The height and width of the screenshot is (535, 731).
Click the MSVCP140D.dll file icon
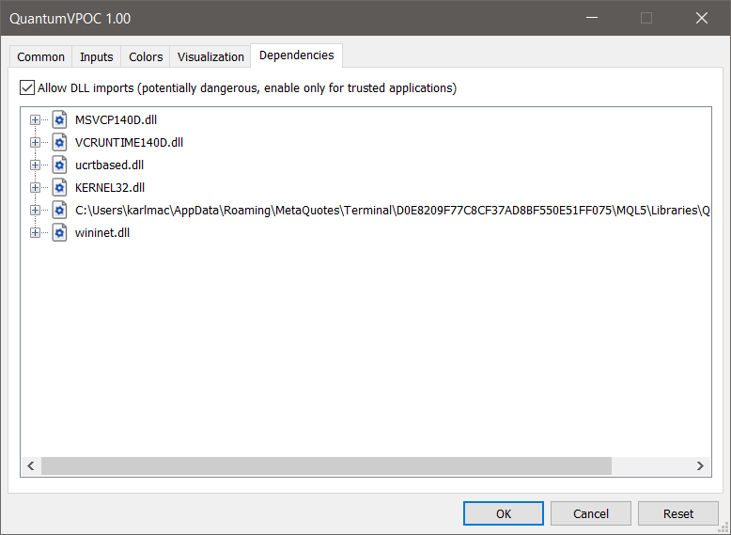(x=59, y=120)
